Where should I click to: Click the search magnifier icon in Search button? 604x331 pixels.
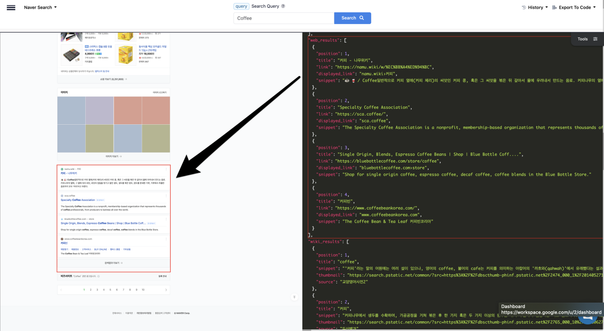point(362,18)
